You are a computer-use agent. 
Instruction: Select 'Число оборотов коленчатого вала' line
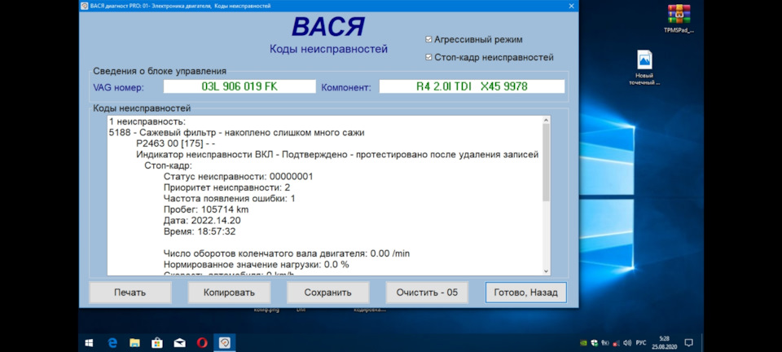click(x=286, y=253)
